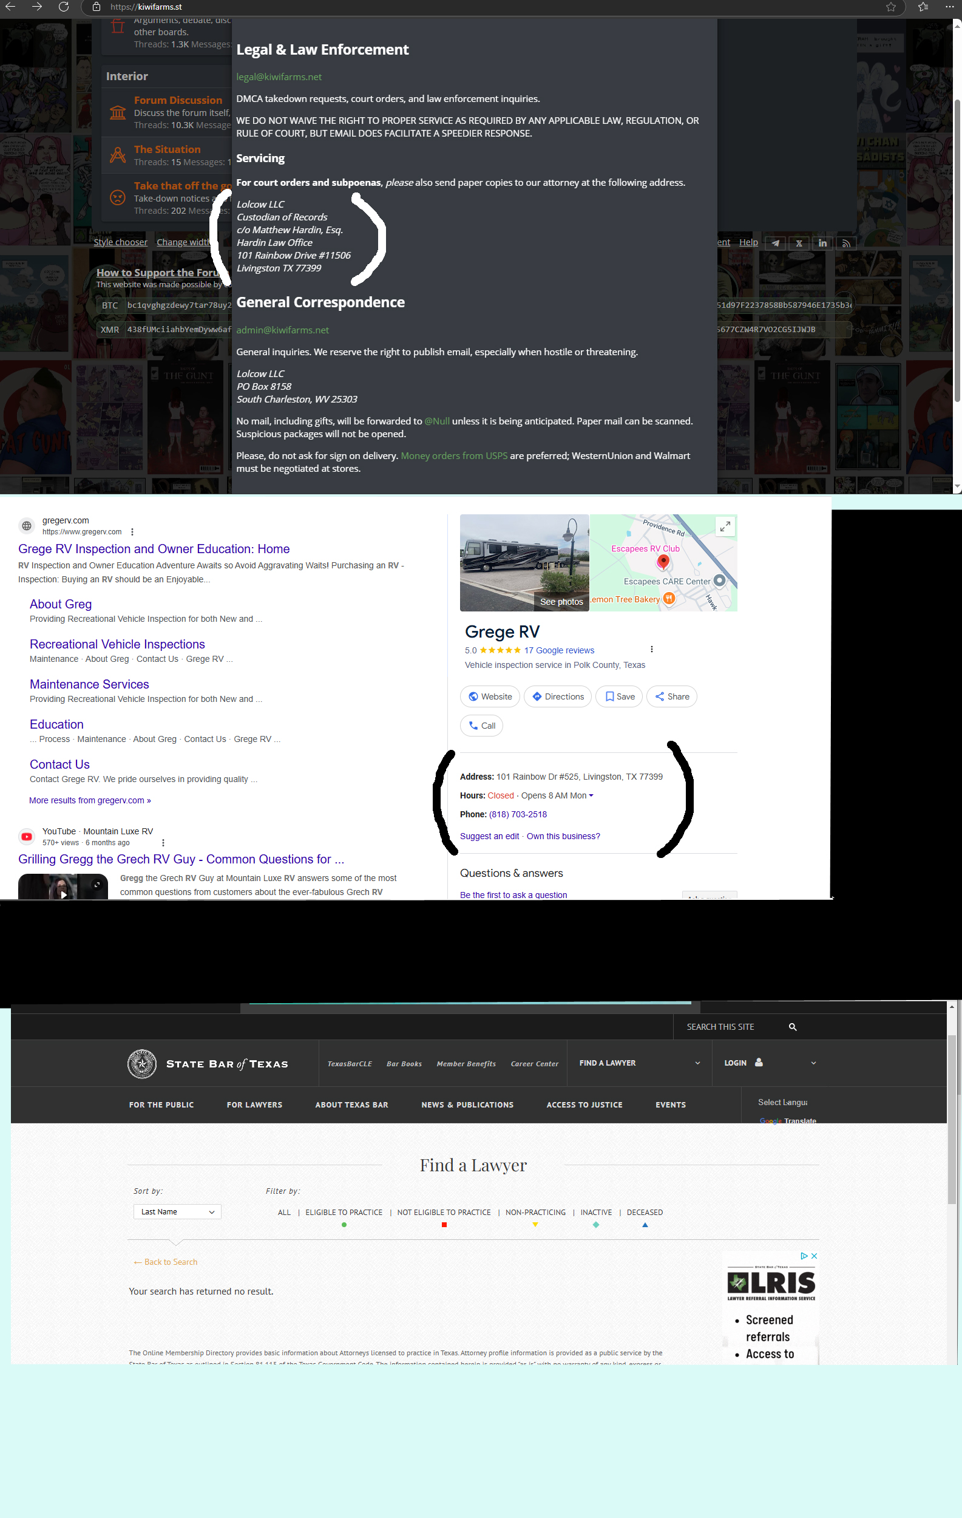This screenshot has width=962, height=1518.
Task: Close the LRIS advertisement
Action: pos(814,1256)
